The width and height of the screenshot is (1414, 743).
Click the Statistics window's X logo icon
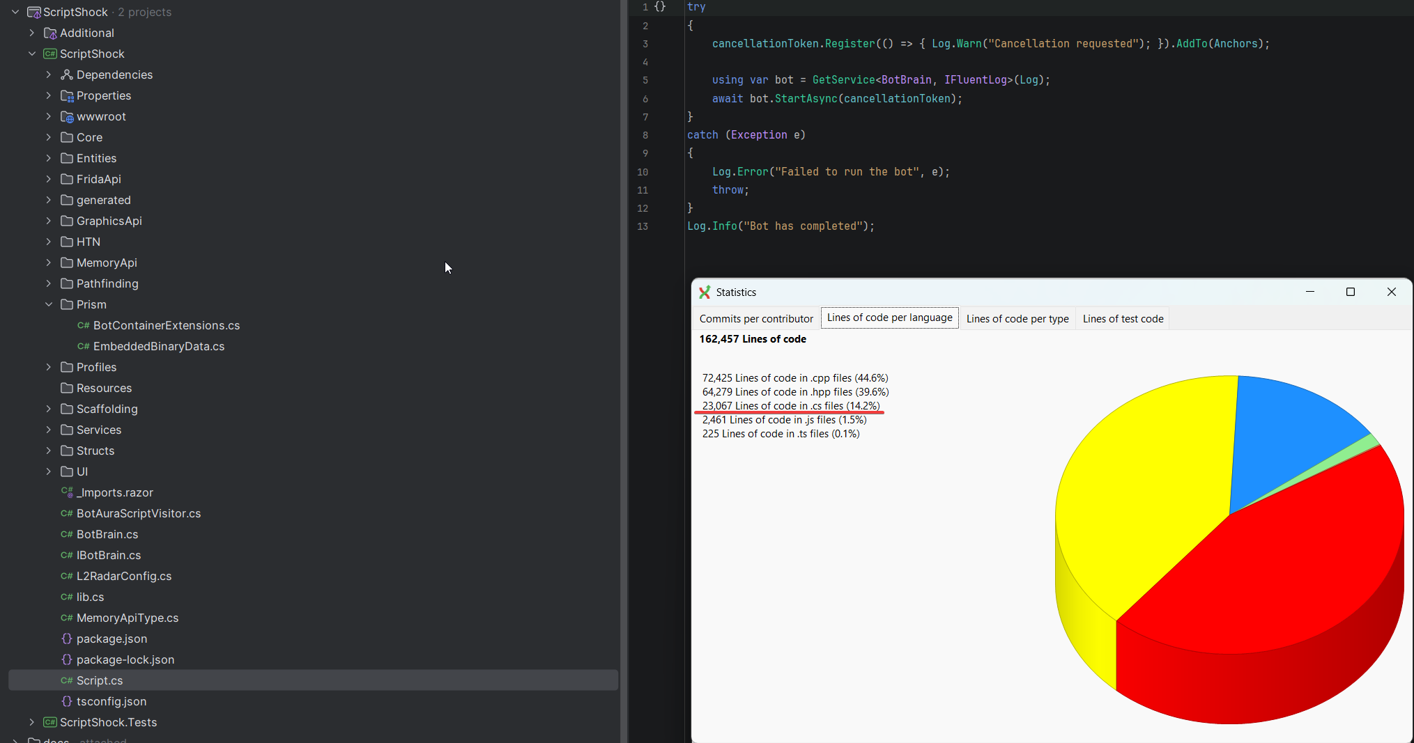(705, 292)
